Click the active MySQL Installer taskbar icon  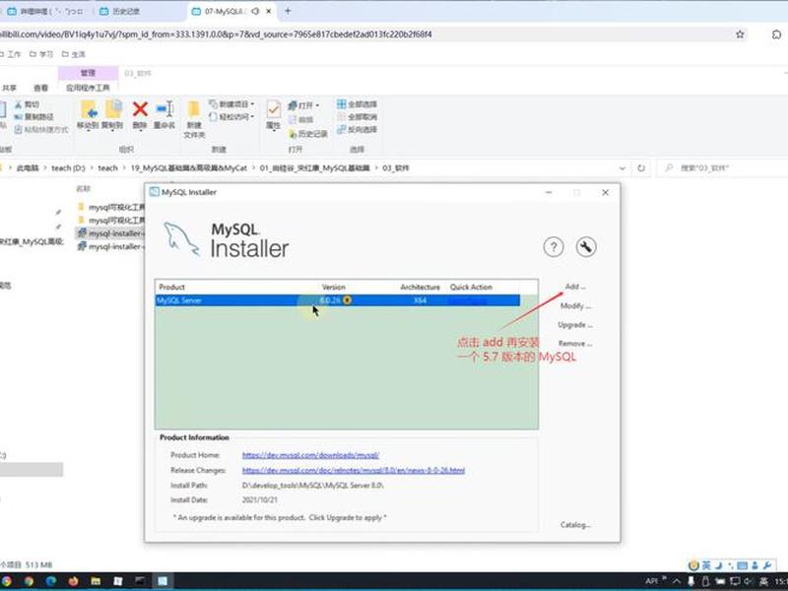coord(163,581)
